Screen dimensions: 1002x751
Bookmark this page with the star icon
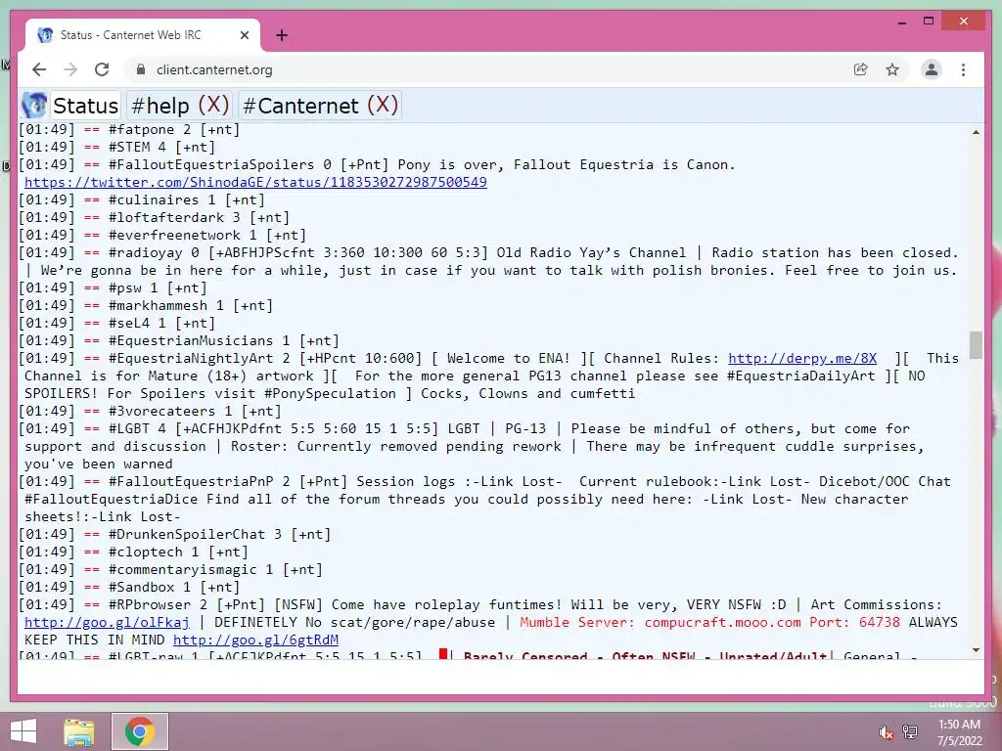point(892,69)
